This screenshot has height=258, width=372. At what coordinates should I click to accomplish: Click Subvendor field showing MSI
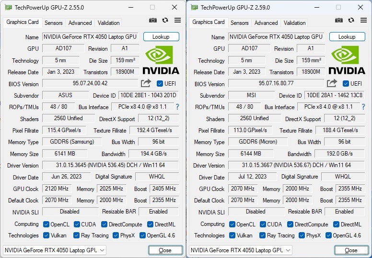(x=251, y=95)
